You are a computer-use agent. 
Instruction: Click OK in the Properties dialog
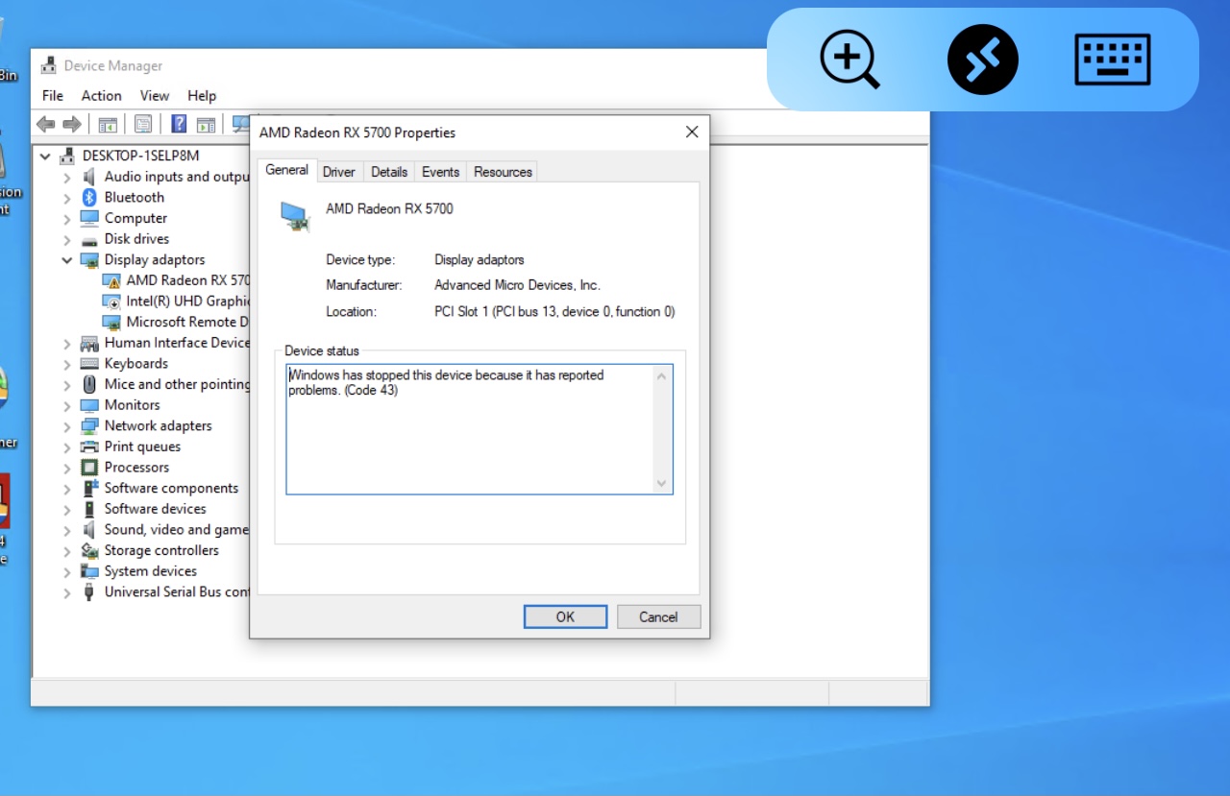coord(565,617)
